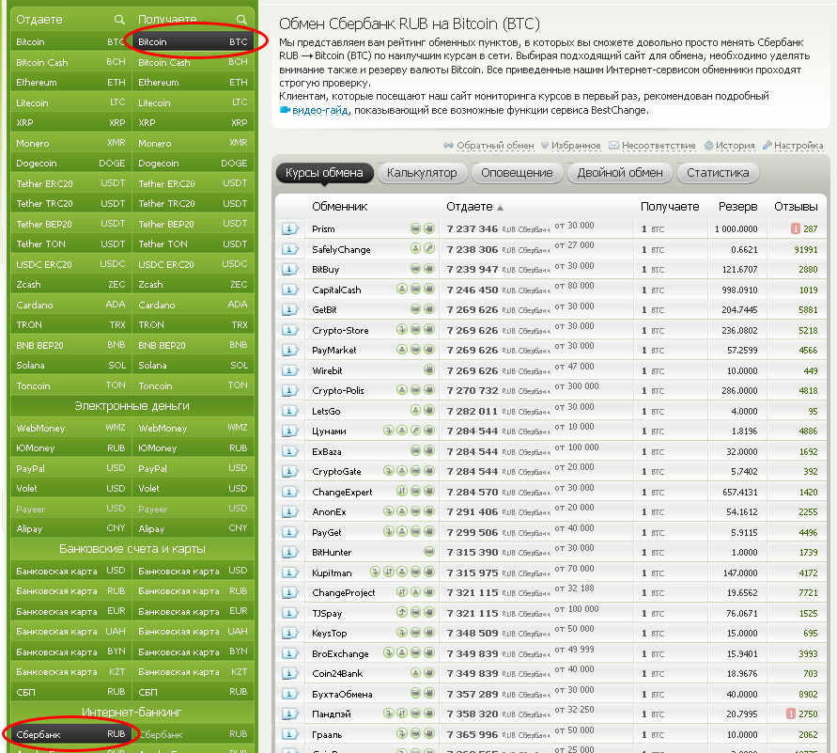
Task: Click the search magnifier in the Отдаете column
Action: coord(118,19)
